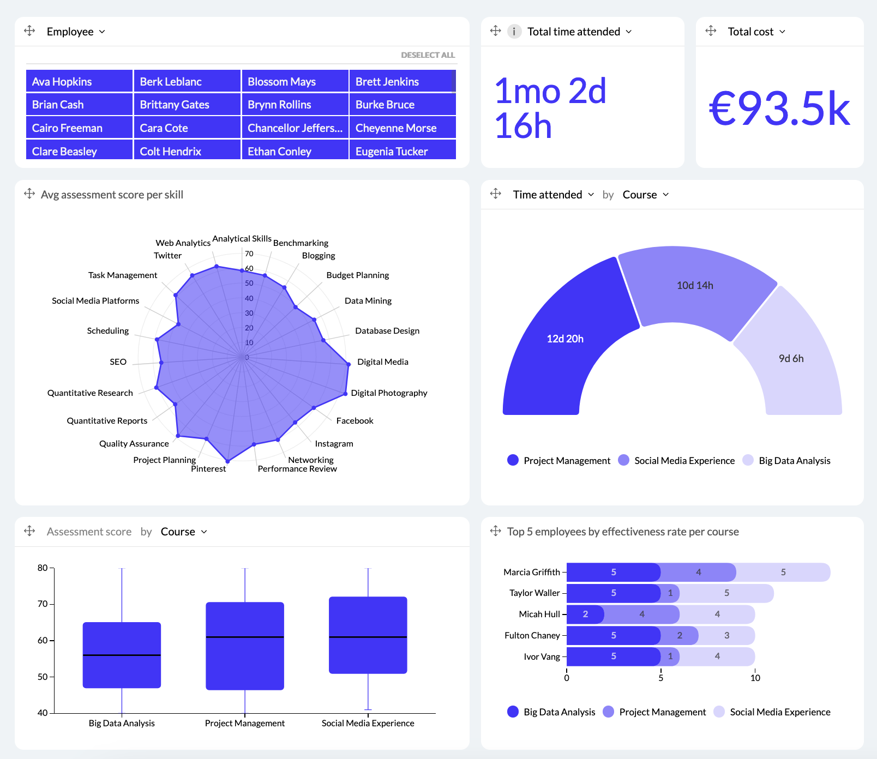Select Eugenia Tucker in the employee list
Viewport: 877px width, 759px height.
[x=403, y=150]
